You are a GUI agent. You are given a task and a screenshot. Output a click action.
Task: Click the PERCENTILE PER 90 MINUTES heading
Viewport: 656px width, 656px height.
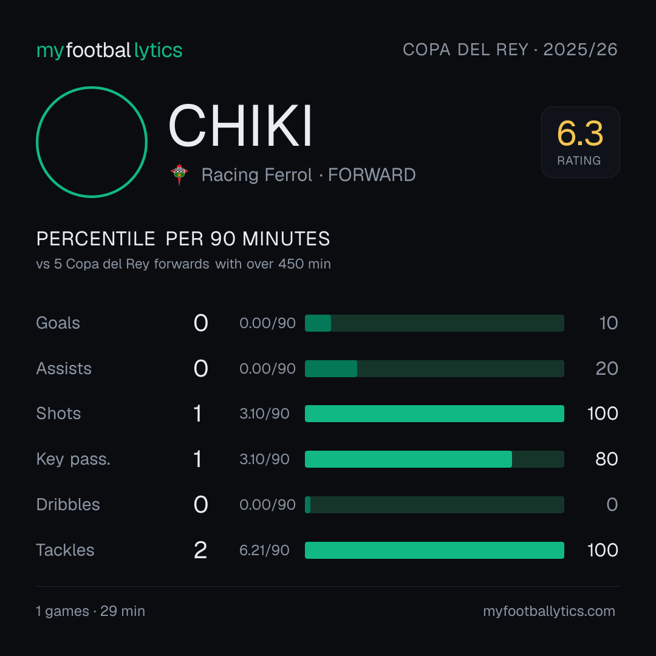click(183, 239)
